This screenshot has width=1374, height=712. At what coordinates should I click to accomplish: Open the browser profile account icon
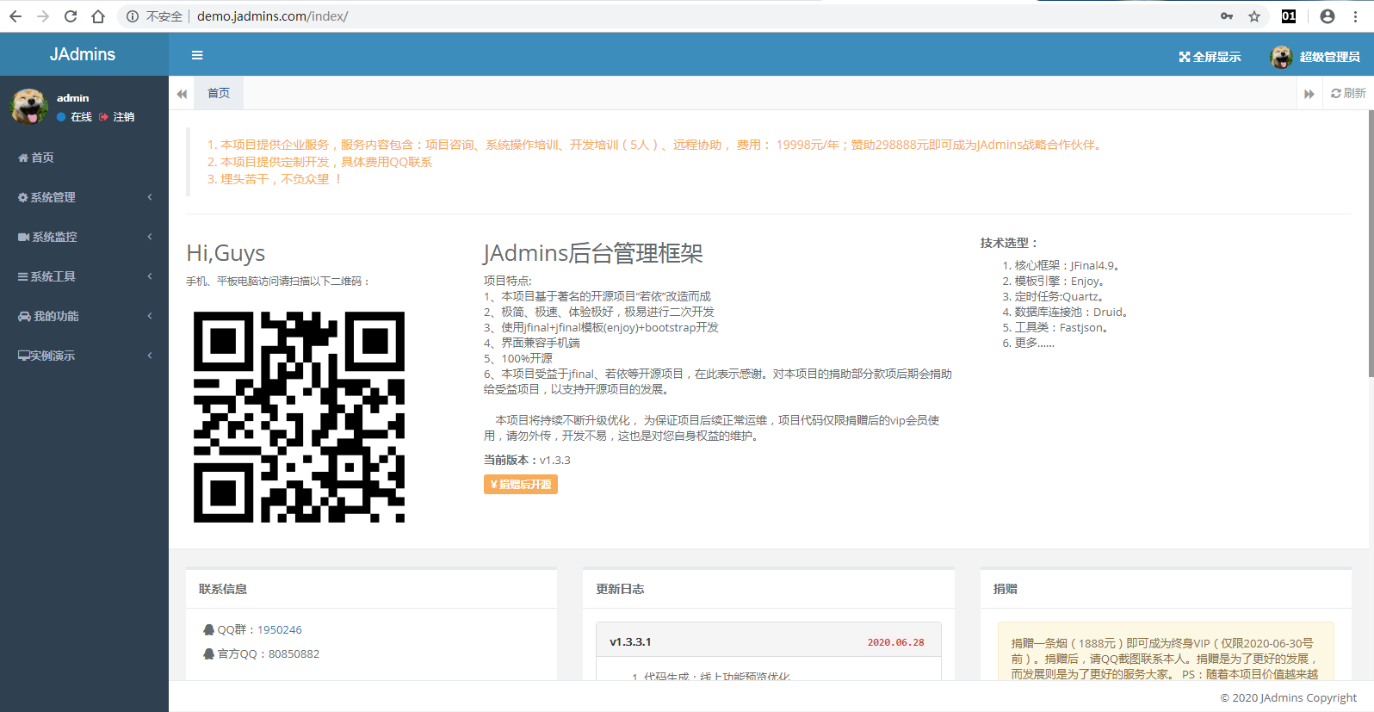pos(1328,16)
